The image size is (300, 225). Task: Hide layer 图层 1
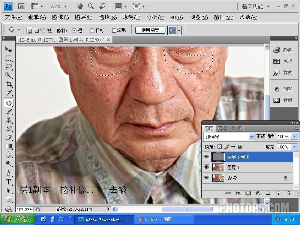pyautogui.click(x=206, y=167)
